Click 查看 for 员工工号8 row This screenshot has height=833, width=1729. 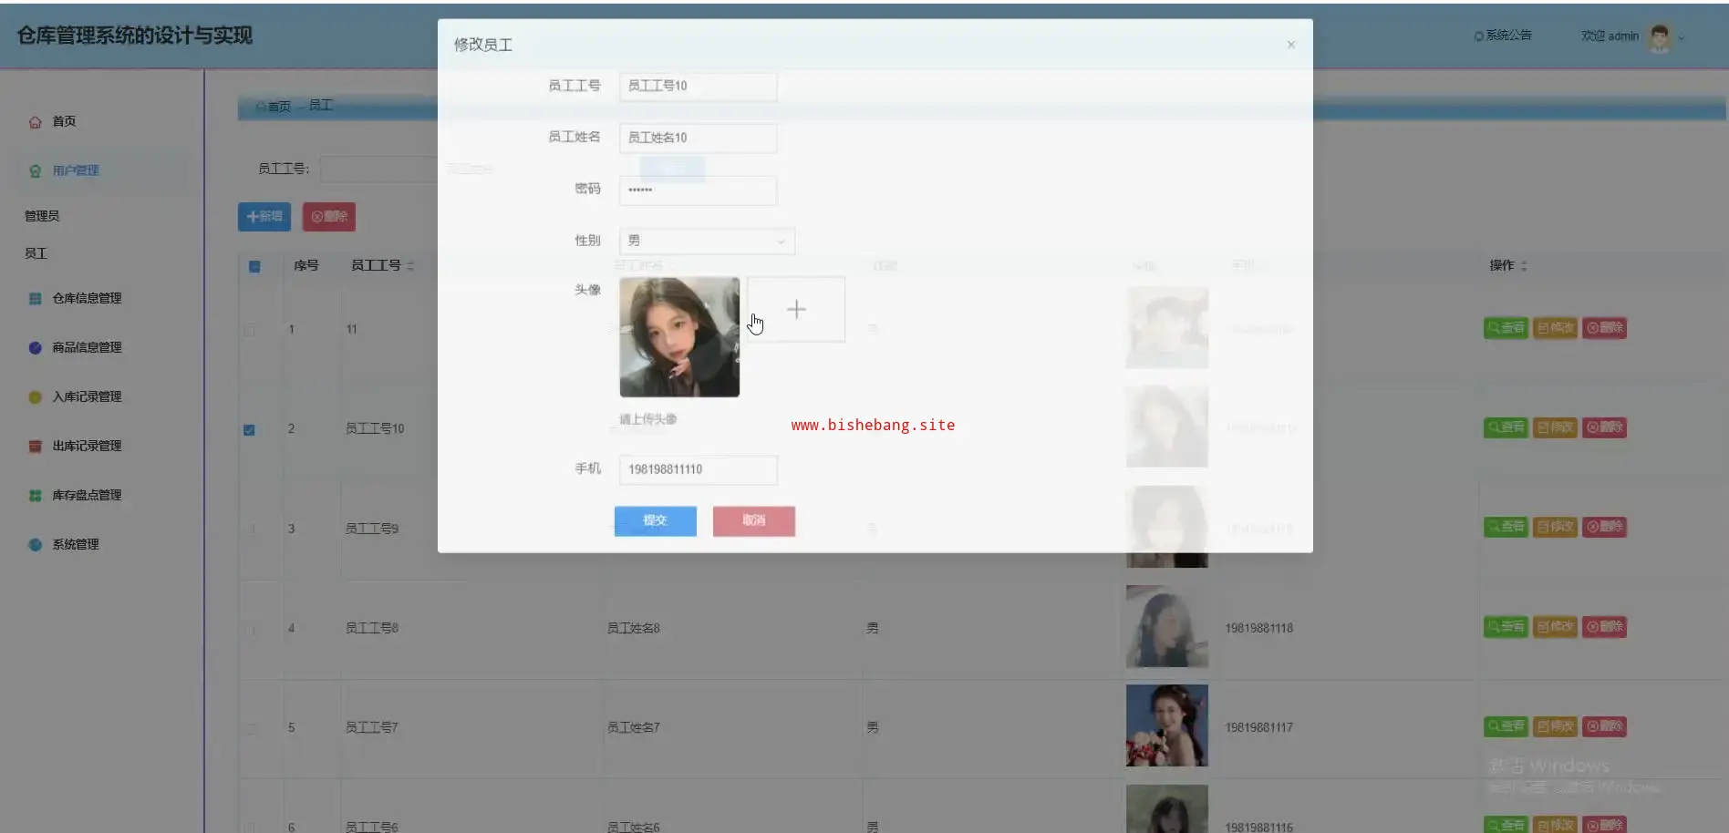[1506, 627]
